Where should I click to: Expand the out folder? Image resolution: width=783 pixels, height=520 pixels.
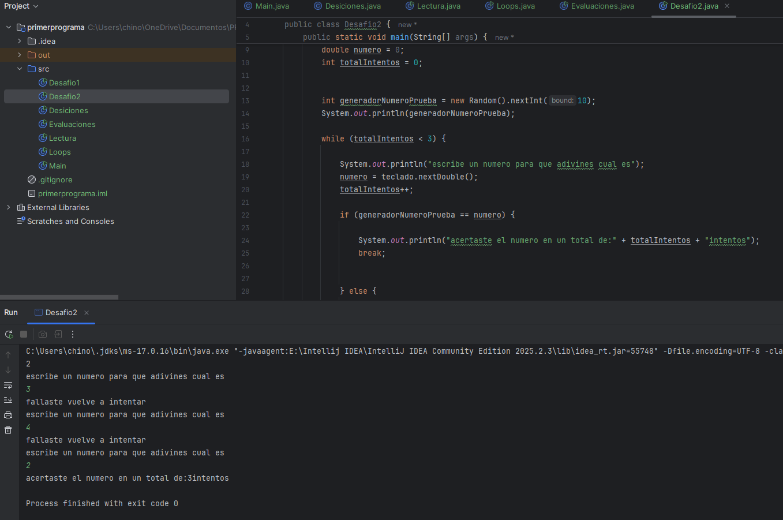coord(20,55)
